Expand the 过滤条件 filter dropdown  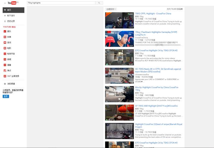111,9
